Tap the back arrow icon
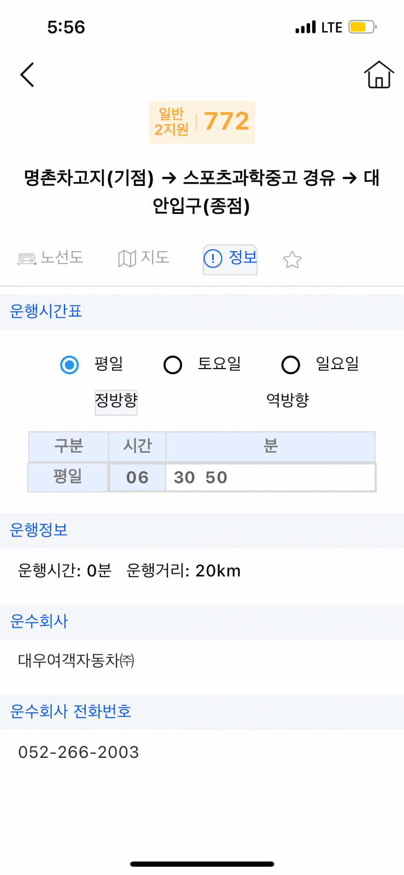The image size is (404, 875). (x=28, y=75)
